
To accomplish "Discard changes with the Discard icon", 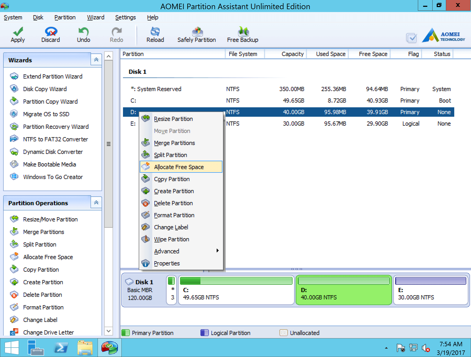I will coord(50,35).
